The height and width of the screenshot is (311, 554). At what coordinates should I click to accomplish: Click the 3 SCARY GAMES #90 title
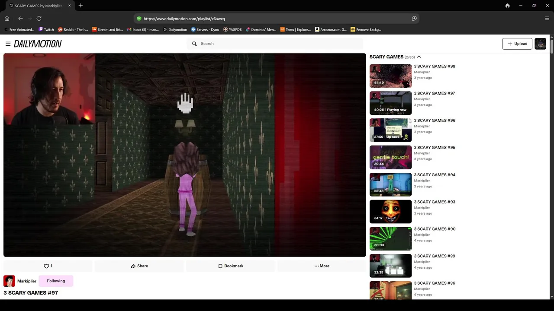point(435,229)
